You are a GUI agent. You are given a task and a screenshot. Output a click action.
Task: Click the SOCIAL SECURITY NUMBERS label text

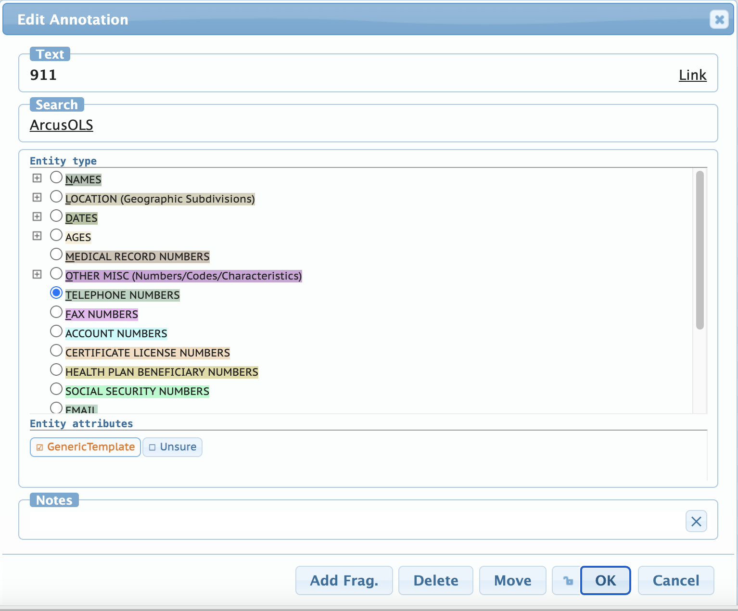point(137,391)
